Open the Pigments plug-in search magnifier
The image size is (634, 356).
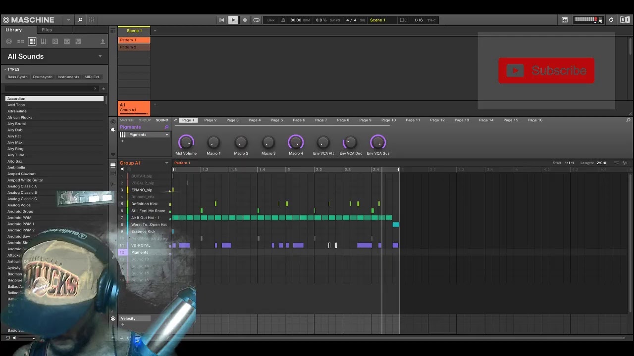pos(166,128)
